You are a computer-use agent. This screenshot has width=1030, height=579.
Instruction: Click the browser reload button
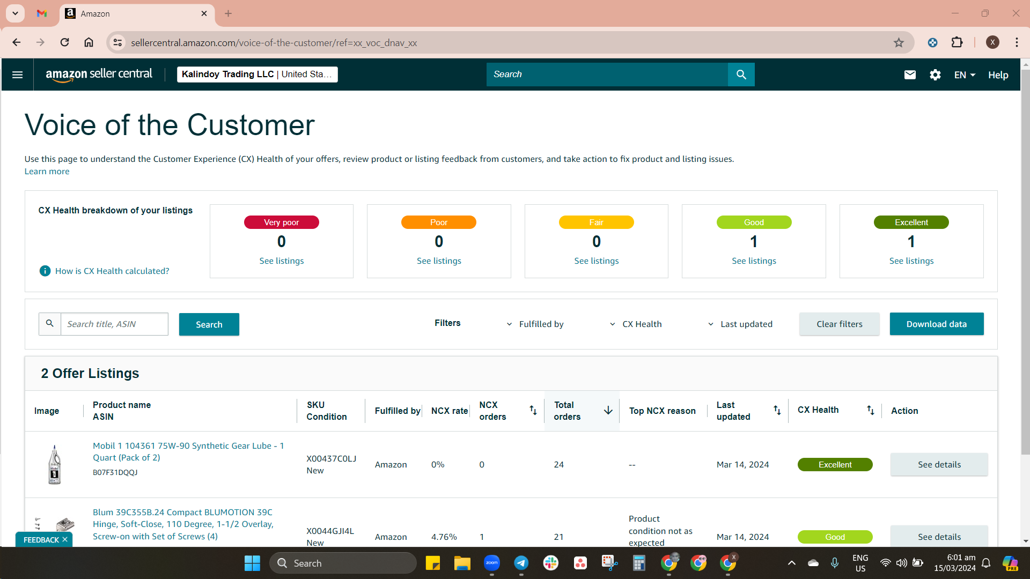coord(64,42)
